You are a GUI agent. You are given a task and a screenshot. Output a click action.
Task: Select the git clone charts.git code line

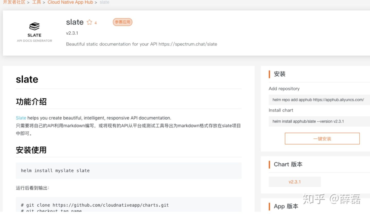95,205
